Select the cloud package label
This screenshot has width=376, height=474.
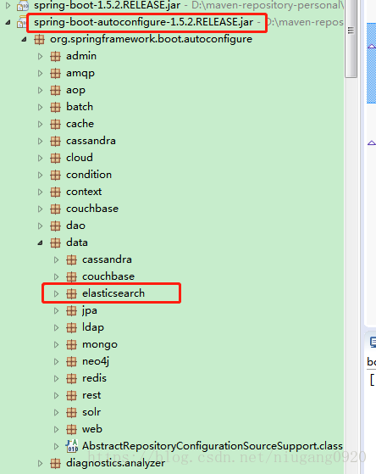tap(80, 158)
